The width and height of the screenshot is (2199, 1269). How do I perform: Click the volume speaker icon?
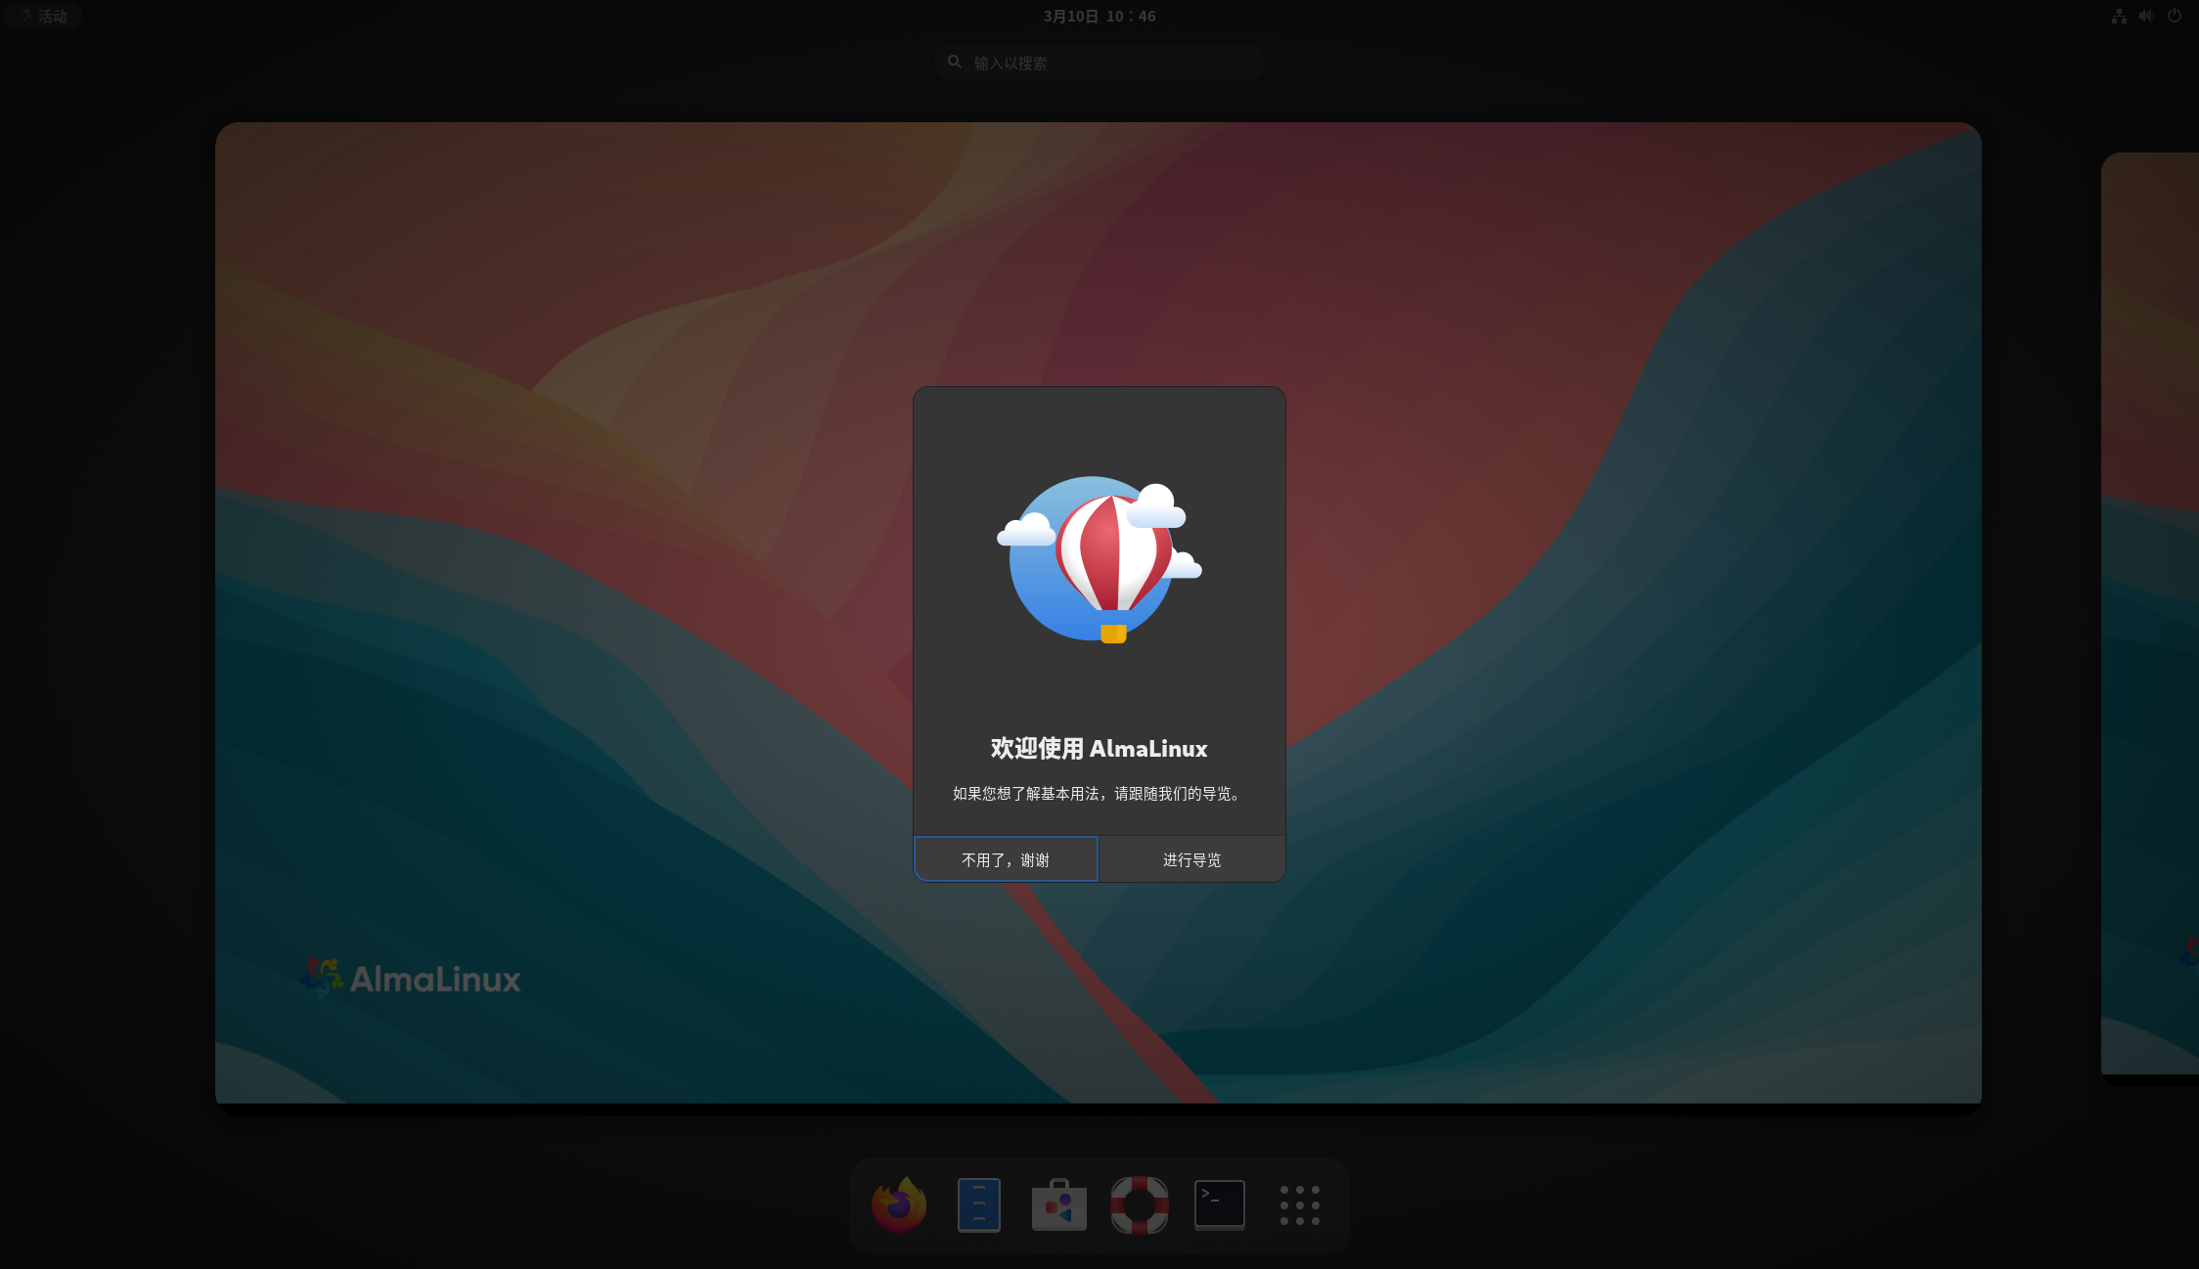(x=2146, y=16)
